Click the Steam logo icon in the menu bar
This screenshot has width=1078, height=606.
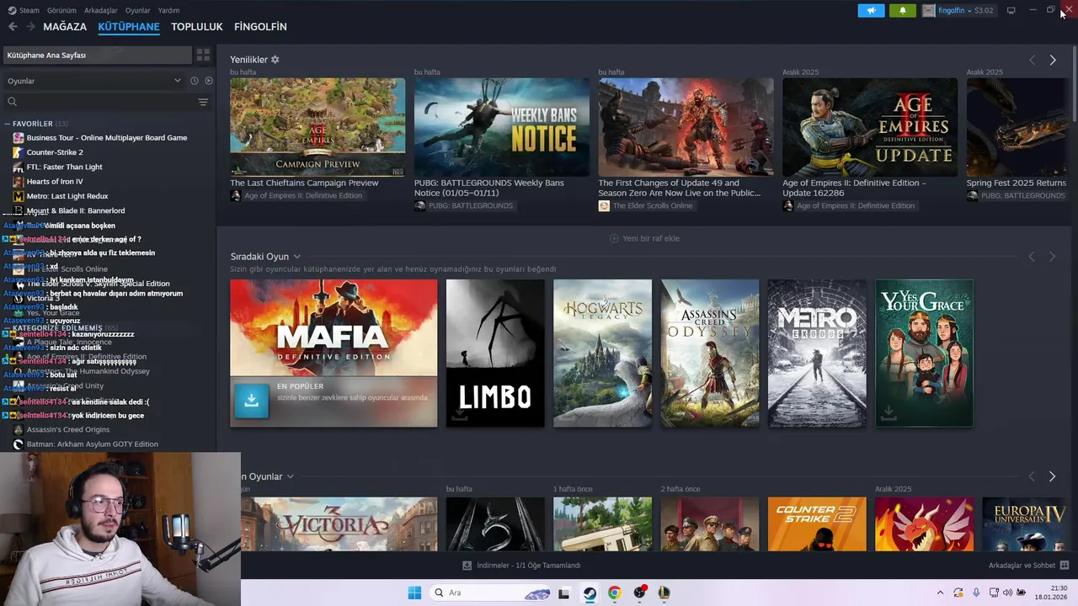tap(12, 10)
